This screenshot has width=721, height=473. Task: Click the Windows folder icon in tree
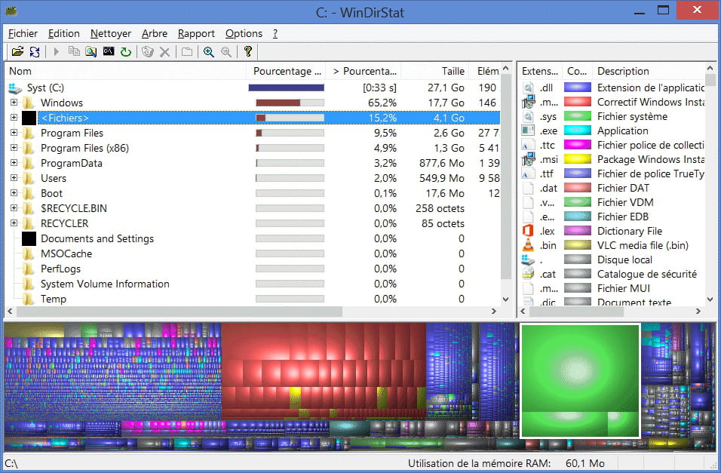29,103
